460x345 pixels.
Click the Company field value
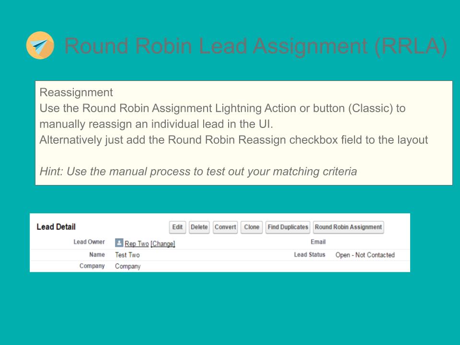(x=128, y=266)
